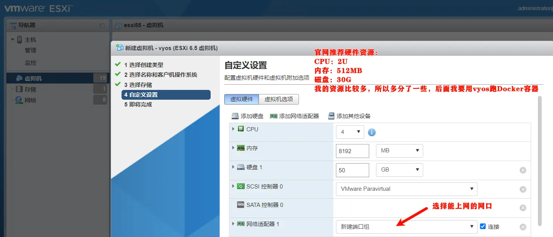This screenshot has width=553, height=237.
Task: Open the disk size unit GB dropdown
Action: click(399, 170)
